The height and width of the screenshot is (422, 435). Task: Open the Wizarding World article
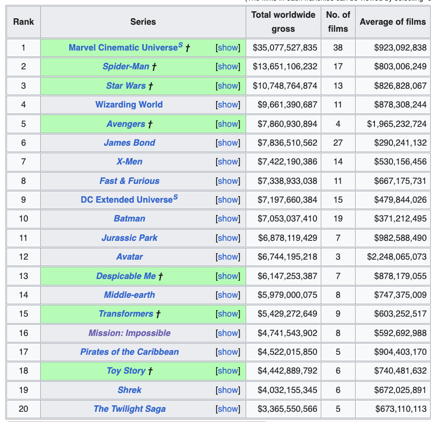[129, 104]
